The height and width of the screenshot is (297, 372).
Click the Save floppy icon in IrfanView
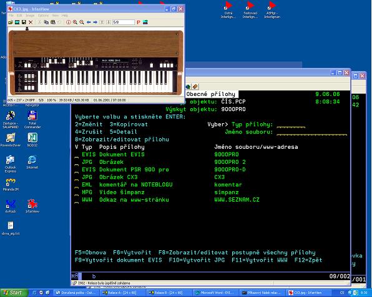[24, 22]
